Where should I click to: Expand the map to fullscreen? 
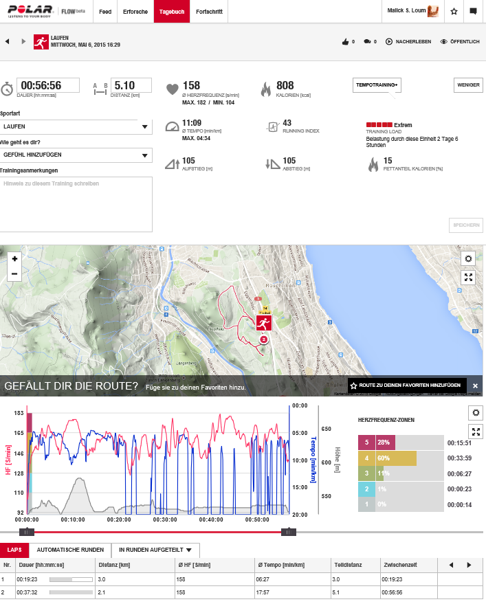(x=468, y=278)
